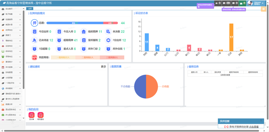Screen dimensions: 269x132
Task: Click 点击查看 in the 换押提醒 popup
Action: pos(254,127)
